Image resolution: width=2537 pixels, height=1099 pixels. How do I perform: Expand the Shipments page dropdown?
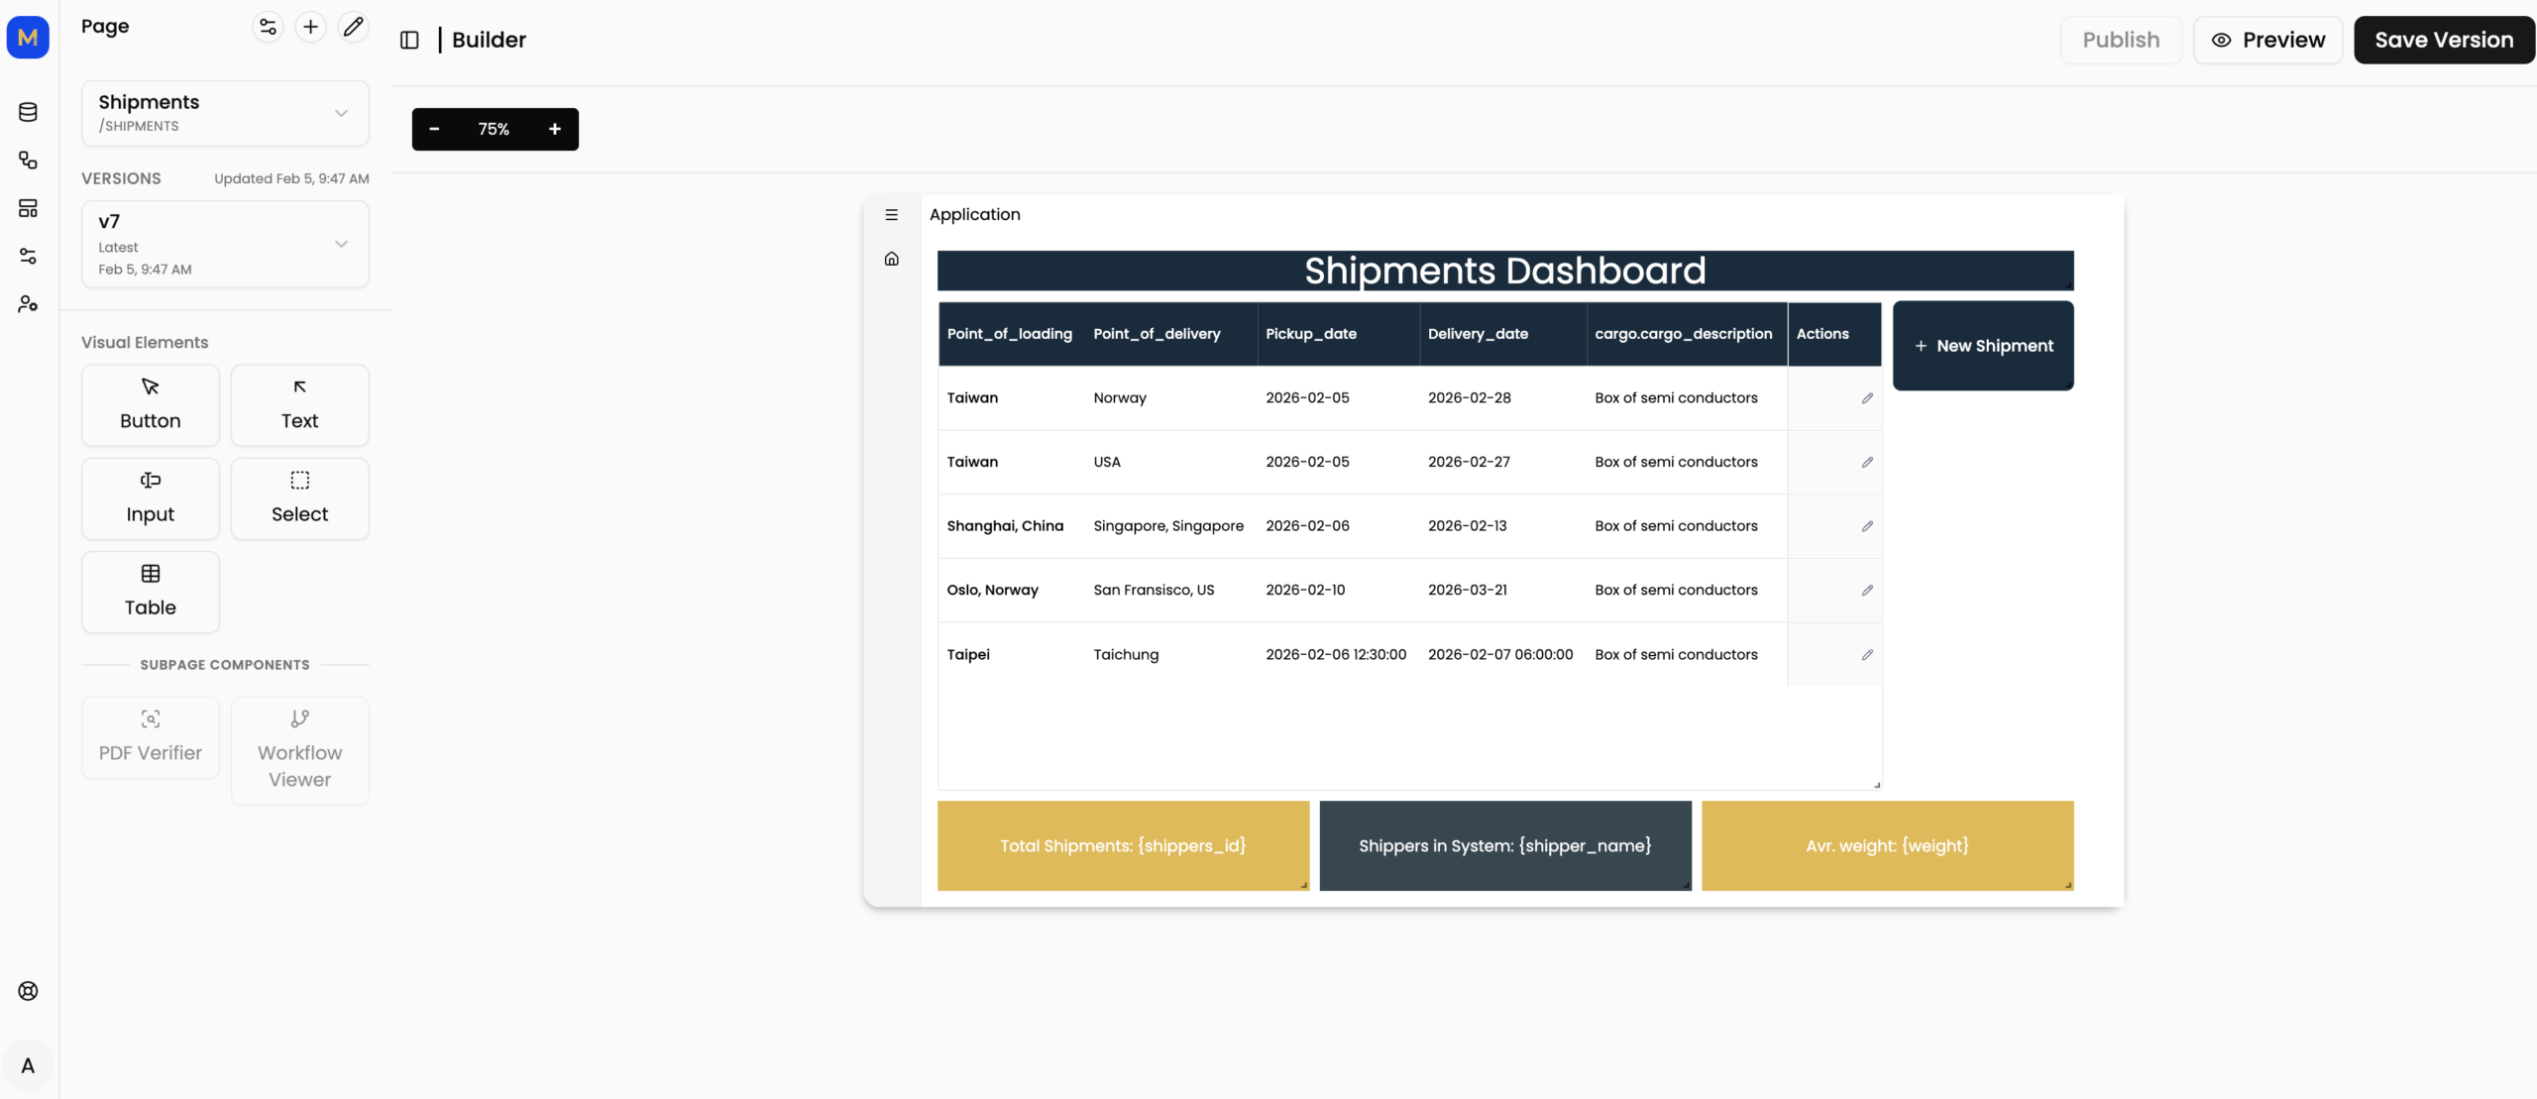(x=225, y=113)
